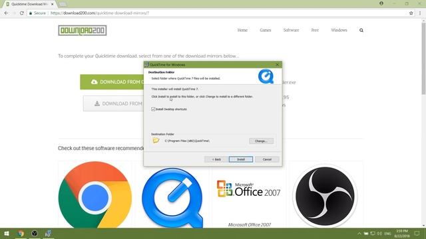Screen dimensions: 426x239
Task: Open OBS Studio from the taskbar
Action: point(35,233)
